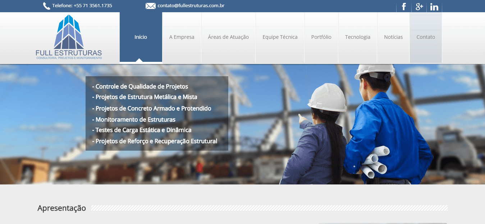
Task: Click the email envelope icon
Action: (x=150, y=6)
